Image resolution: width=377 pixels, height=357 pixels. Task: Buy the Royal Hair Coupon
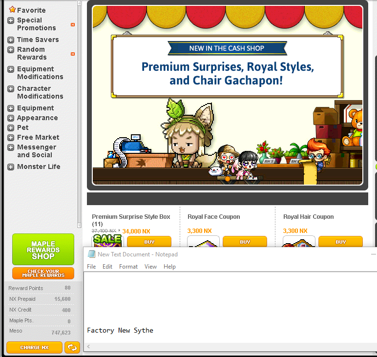tap(340, 242)
